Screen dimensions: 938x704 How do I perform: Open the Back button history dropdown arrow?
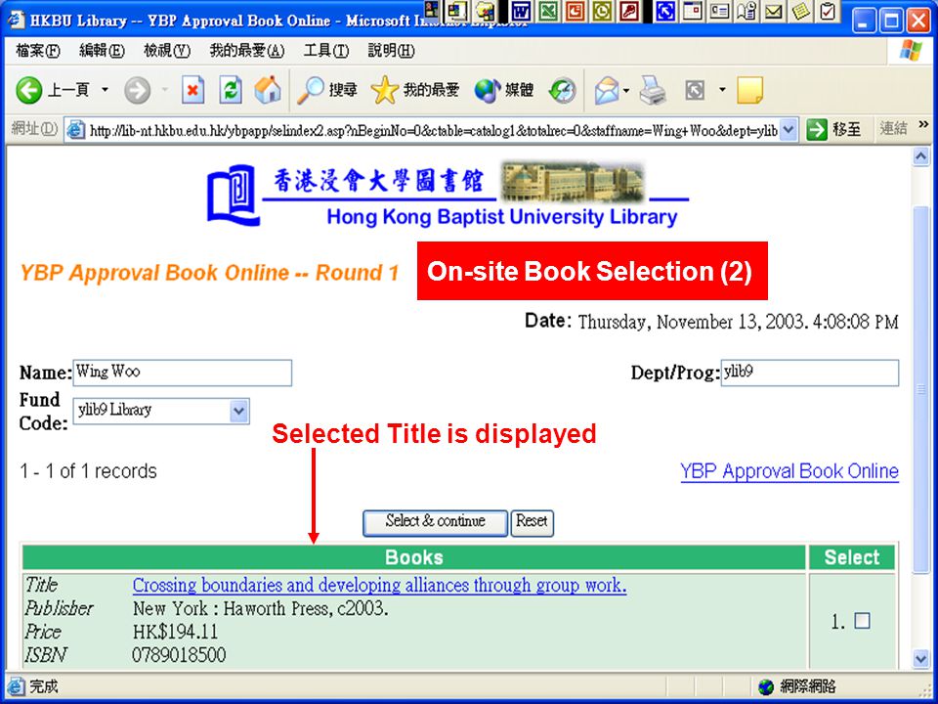[105, 90]
